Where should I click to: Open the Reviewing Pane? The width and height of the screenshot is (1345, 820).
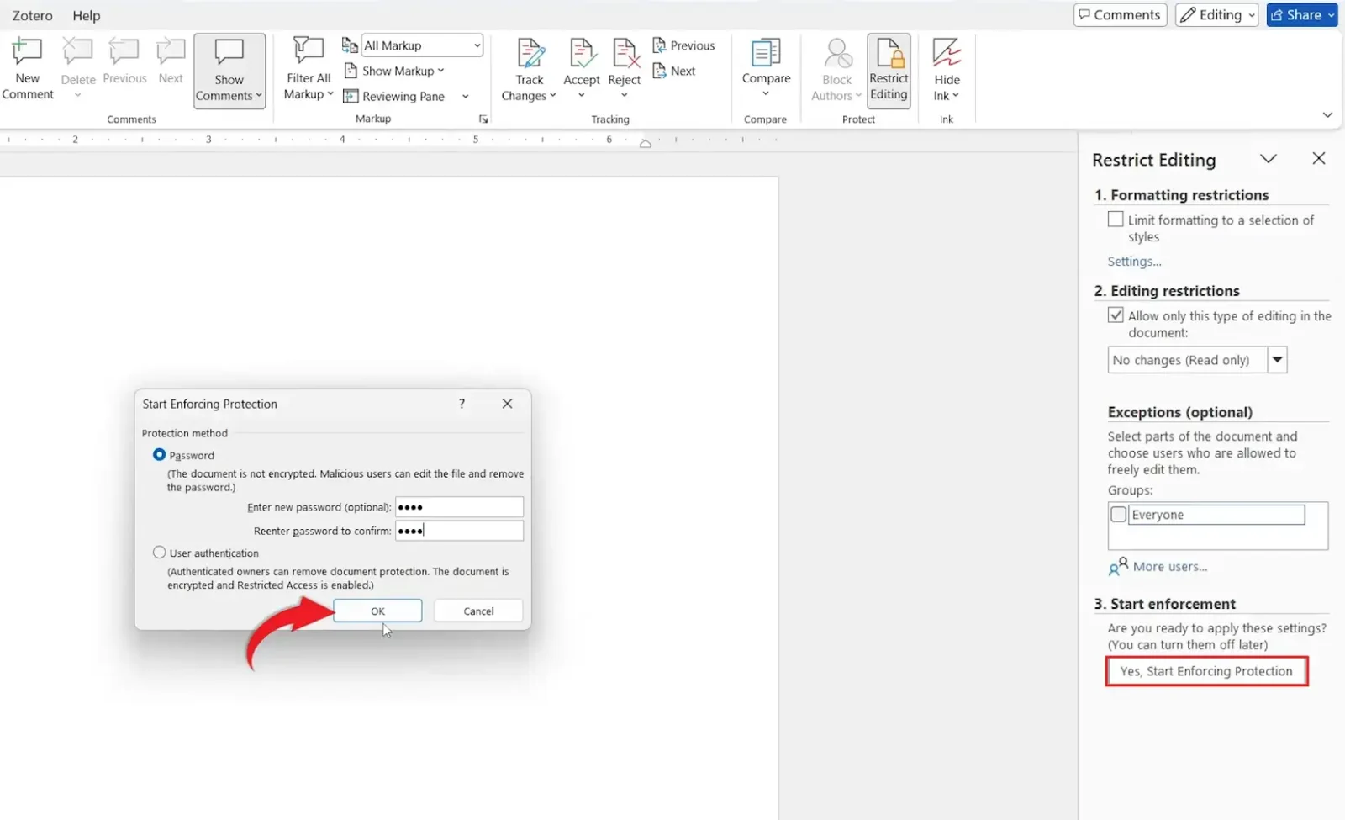pos(394,97)
